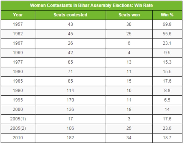Click seats contested value 26 for 1967

[x=70, y=43]
